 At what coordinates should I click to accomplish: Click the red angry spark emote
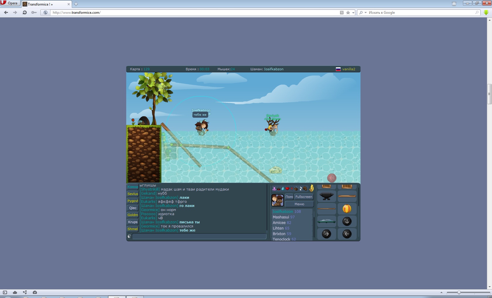coord(292,189)
